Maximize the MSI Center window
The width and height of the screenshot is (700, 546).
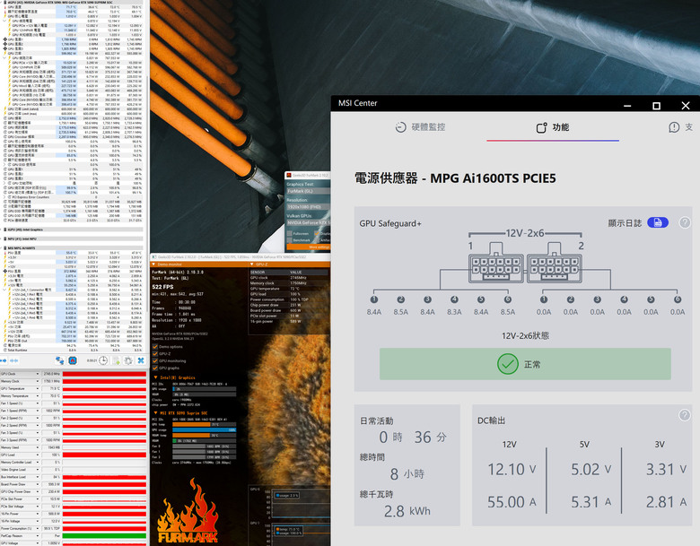coord(656,106)
